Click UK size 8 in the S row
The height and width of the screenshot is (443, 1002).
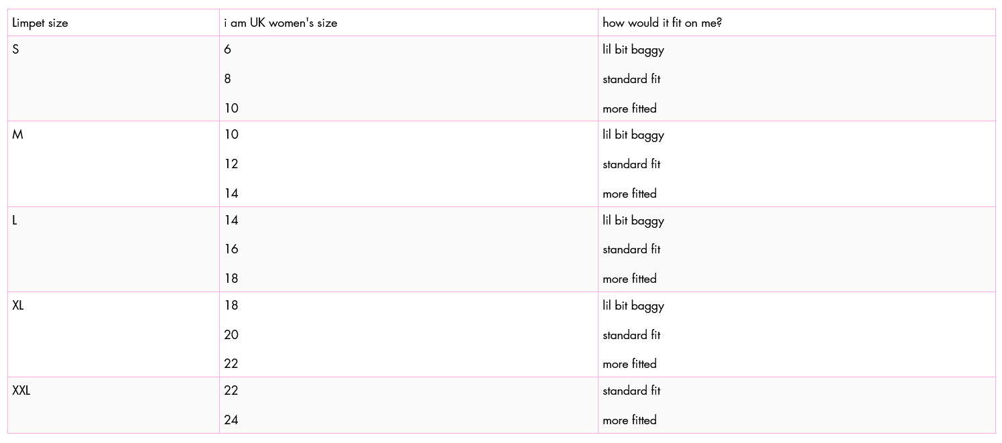click(228, 79)
